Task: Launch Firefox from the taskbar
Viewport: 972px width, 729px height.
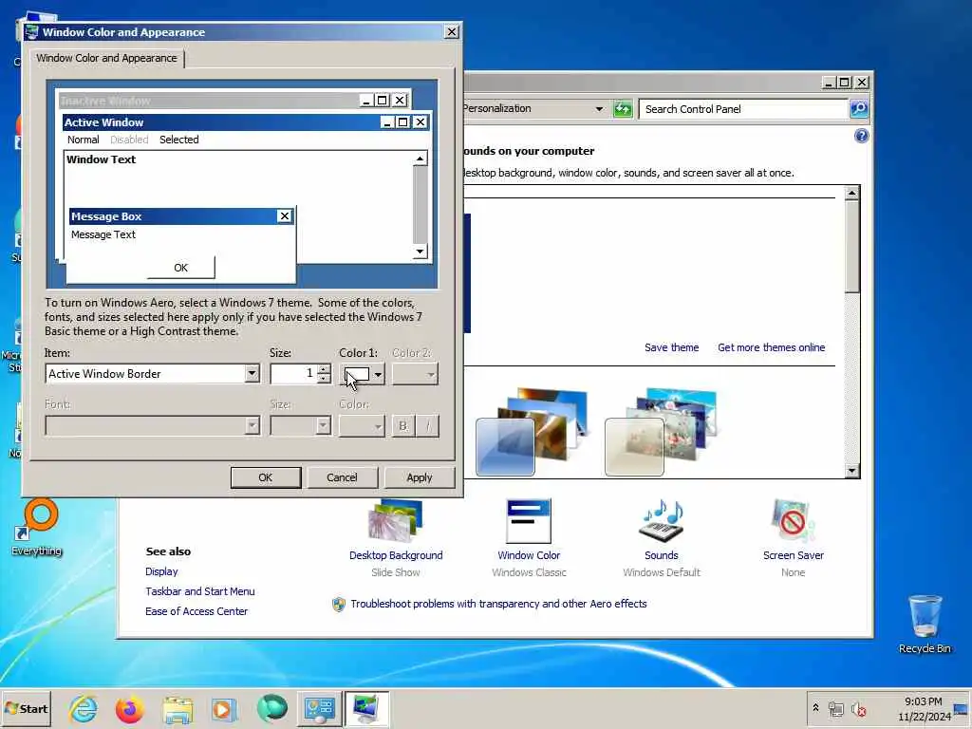Action: [x=129, y=708]
